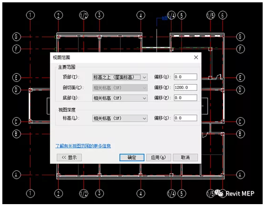
Task: Select grid bubble E left of plan
Action: click(x=16, y=78)
